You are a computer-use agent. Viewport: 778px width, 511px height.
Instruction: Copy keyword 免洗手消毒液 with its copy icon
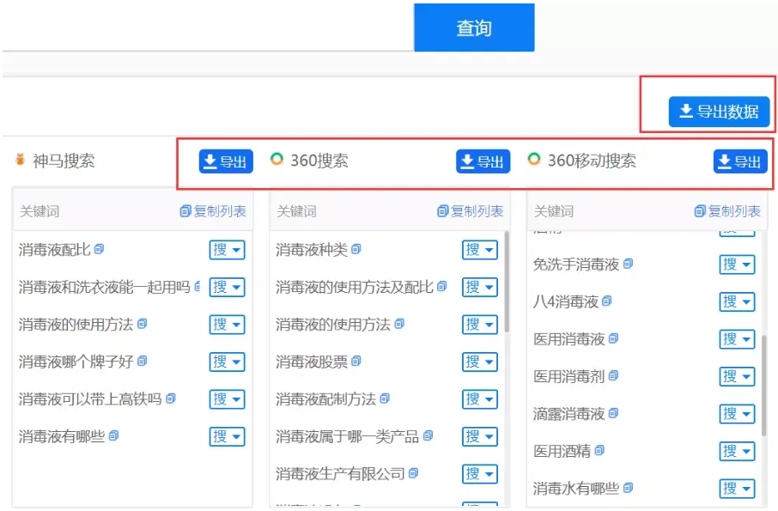click(x=629, y=264)
